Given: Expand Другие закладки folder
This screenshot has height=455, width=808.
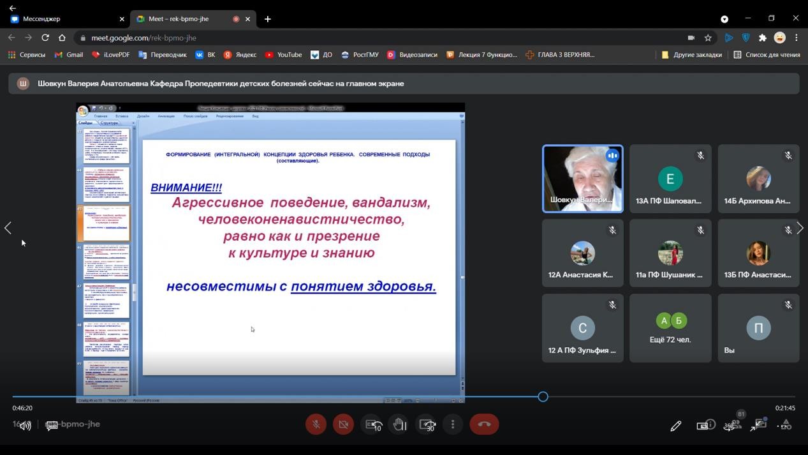Looking at the screenshot, I should point(692,55).
